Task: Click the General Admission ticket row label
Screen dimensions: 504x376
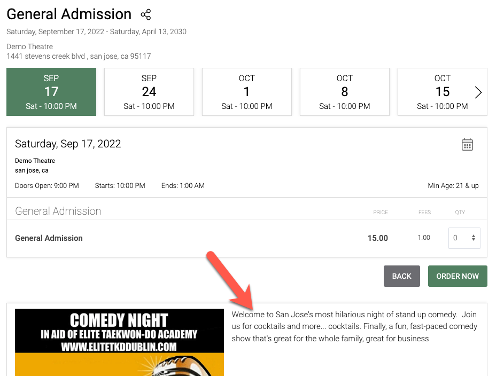Action: [49, 238]
